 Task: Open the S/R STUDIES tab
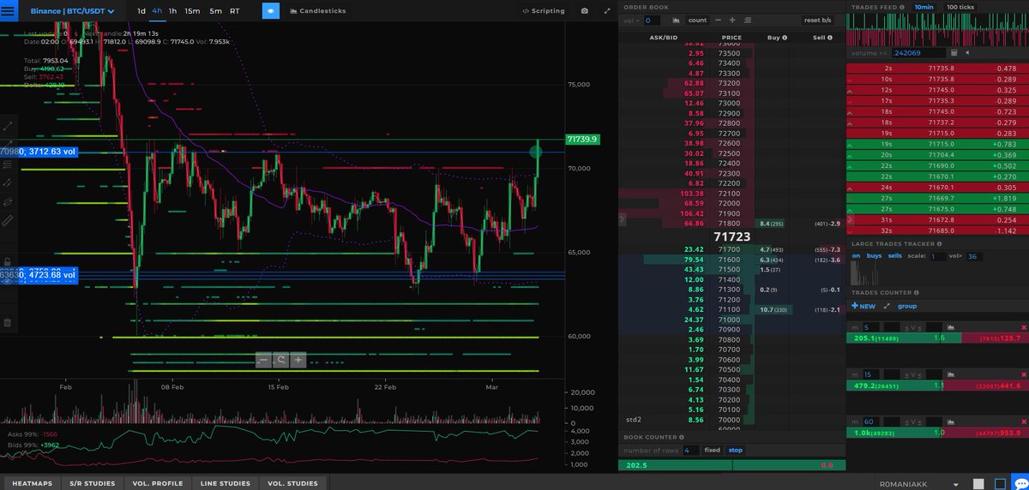tap(93, 483)
